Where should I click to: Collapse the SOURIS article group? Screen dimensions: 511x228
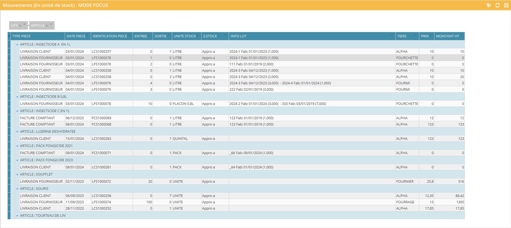pyautogui.click(x=17, y=189)
